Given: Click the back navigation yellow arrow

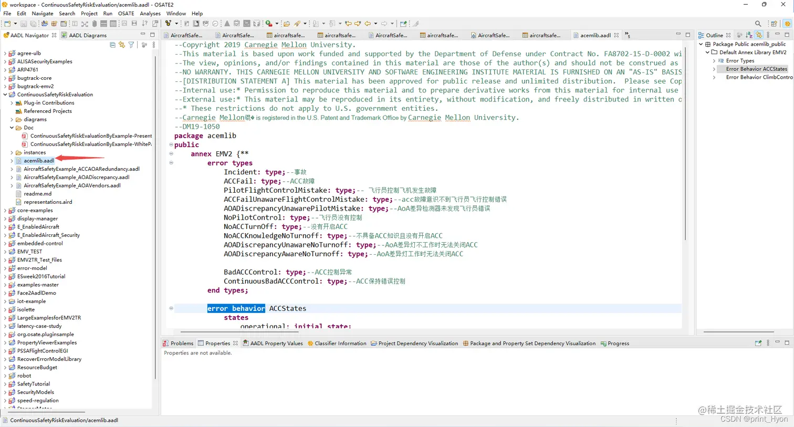Looking at the screenshot, I should 368,24.
